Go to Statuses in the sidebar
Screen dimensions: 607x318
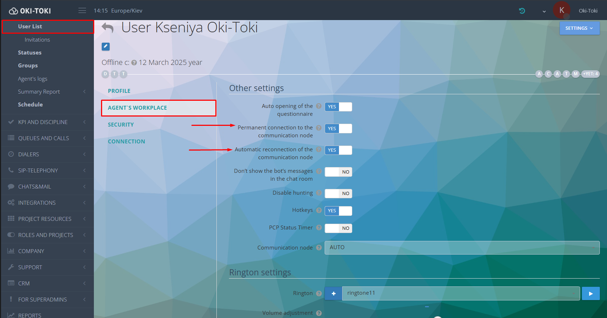tap(30, 53)
